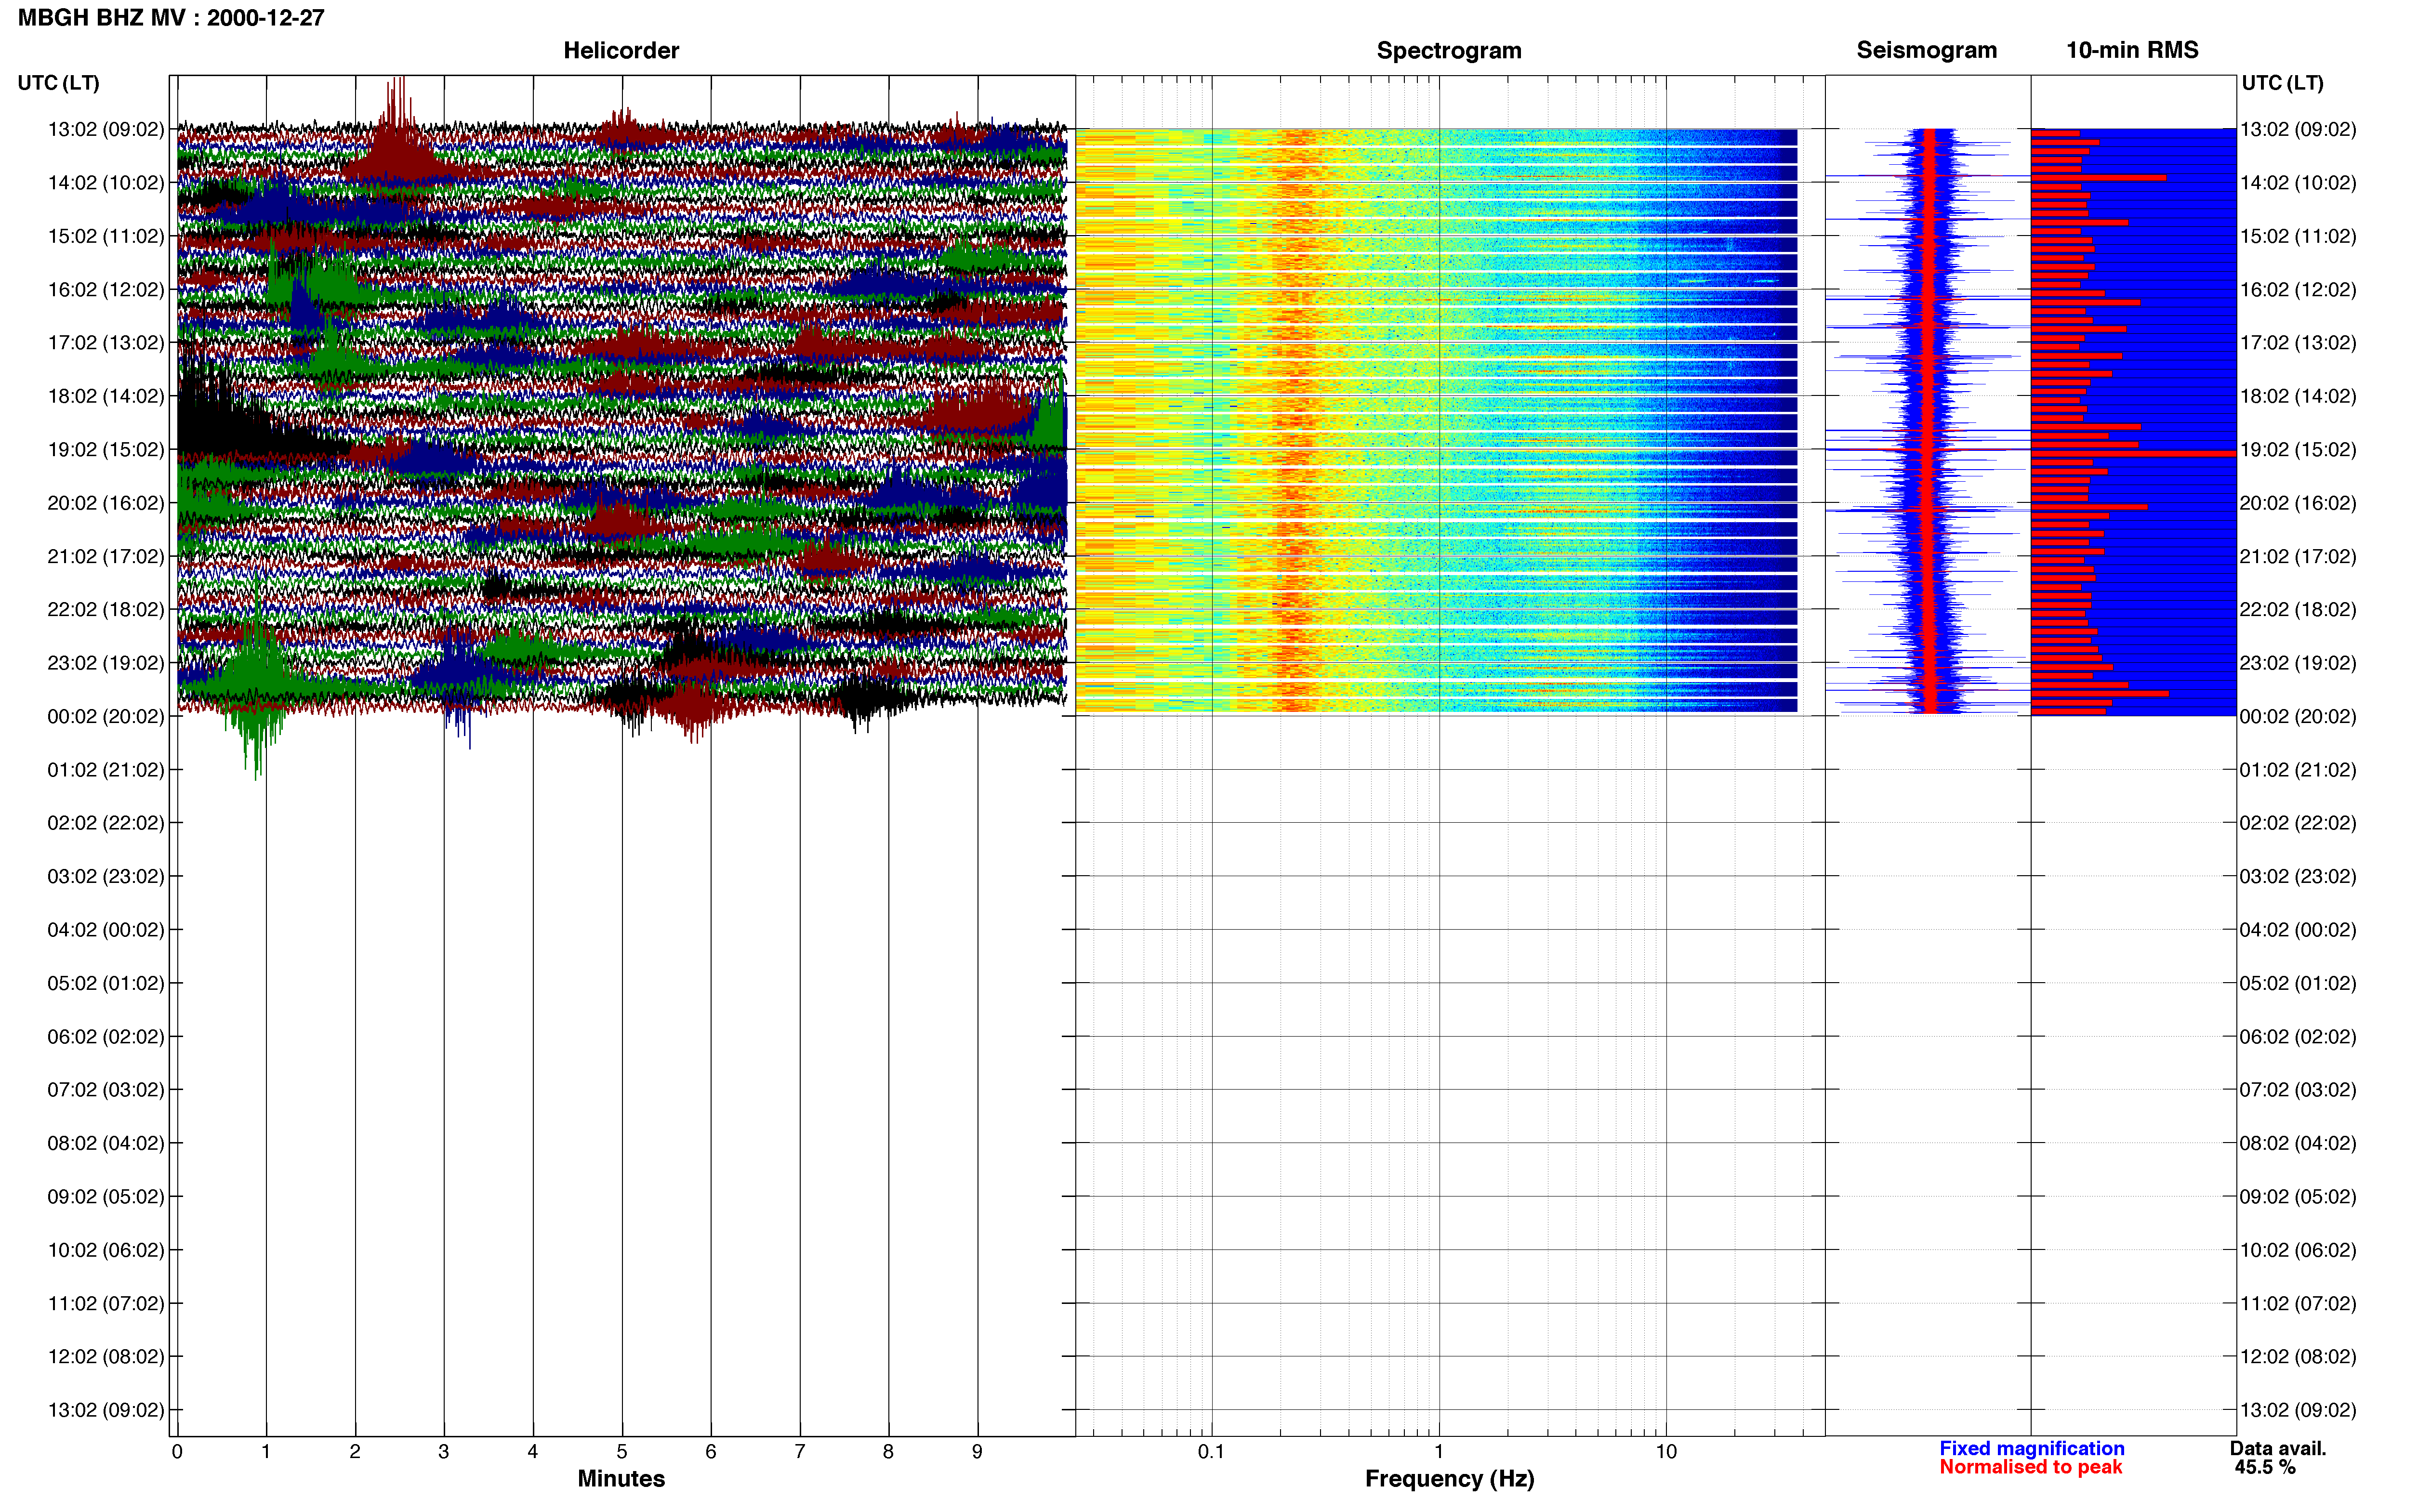
Task: Click left time label '09:02 (05:02)'
Action: pyautogui.click(x=106, y=1197)
